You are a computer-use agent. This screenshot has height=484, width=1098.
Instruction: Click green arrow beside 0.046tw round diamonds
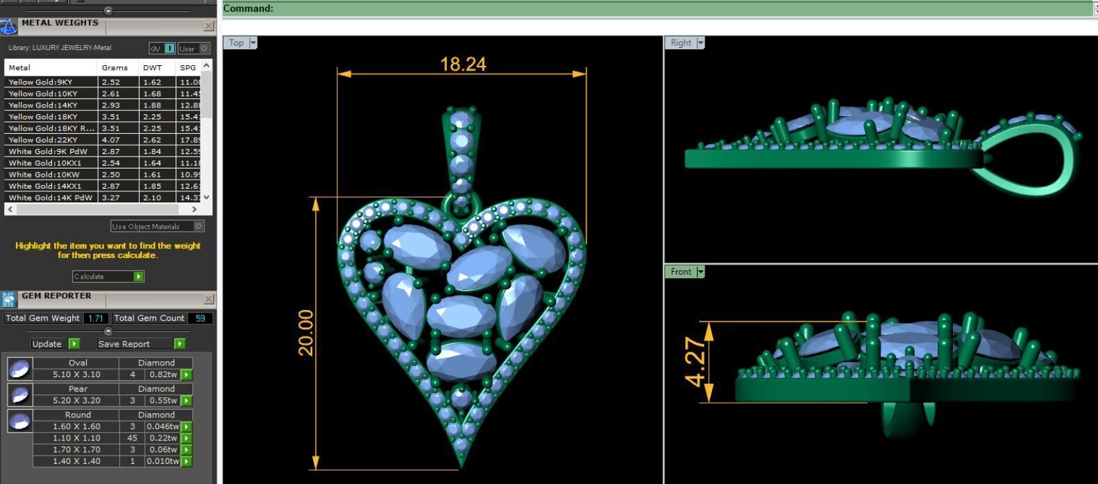tap(186, 426)
